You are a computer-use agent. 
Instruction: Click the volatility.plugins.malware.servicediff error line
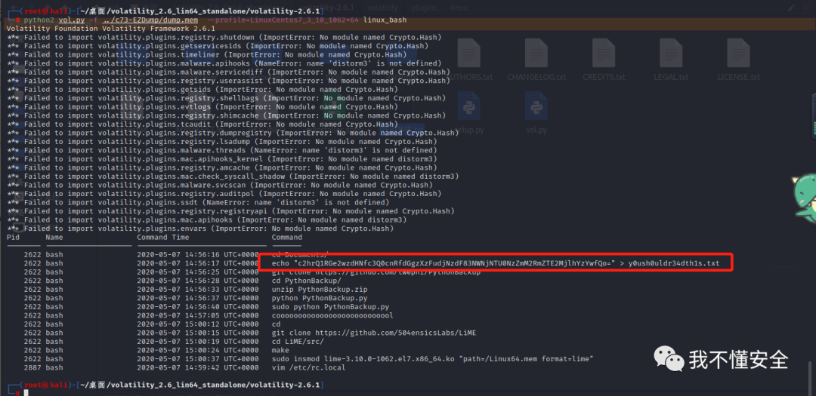[x=229, y=72]
